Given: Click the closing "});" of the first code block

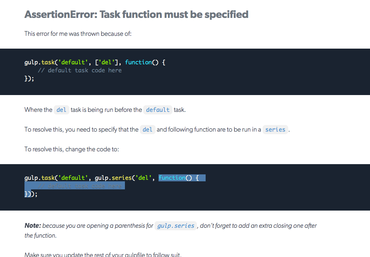Looking at the screenshot, I should click(29, 78).
